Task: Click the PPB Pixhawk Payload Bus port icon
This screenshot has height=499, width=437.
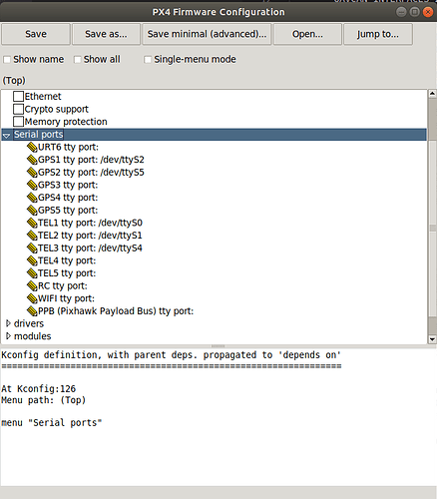Action: click(32, 311)
